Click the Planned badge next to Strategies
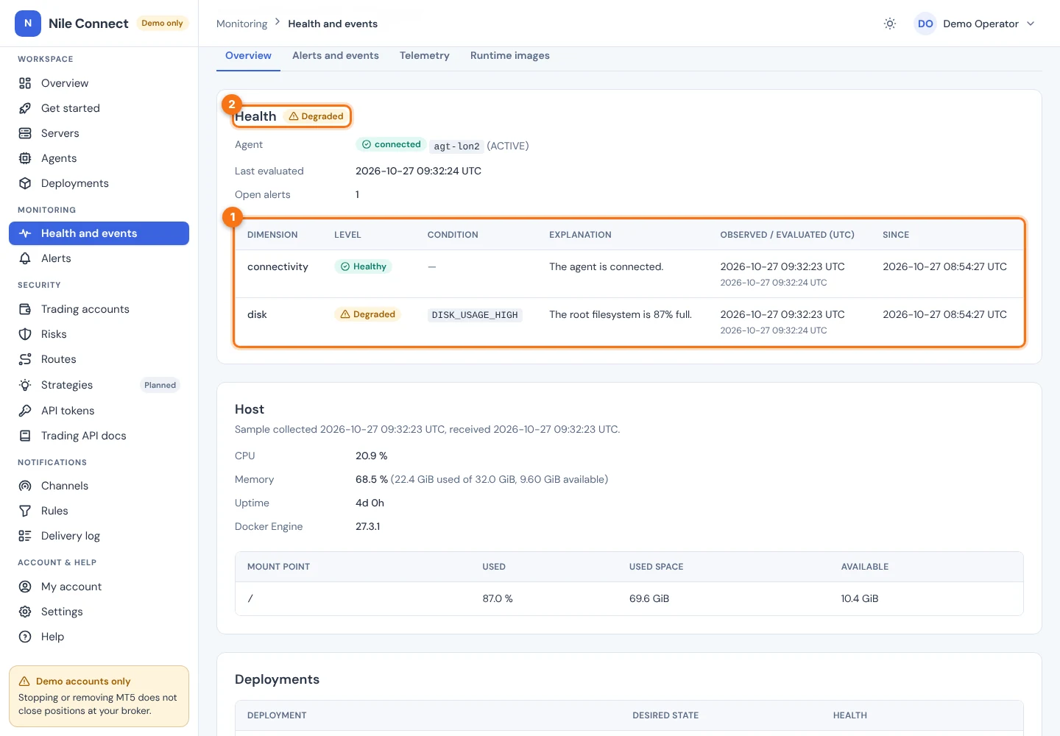The image size is (1060, 736). [160, 385]
